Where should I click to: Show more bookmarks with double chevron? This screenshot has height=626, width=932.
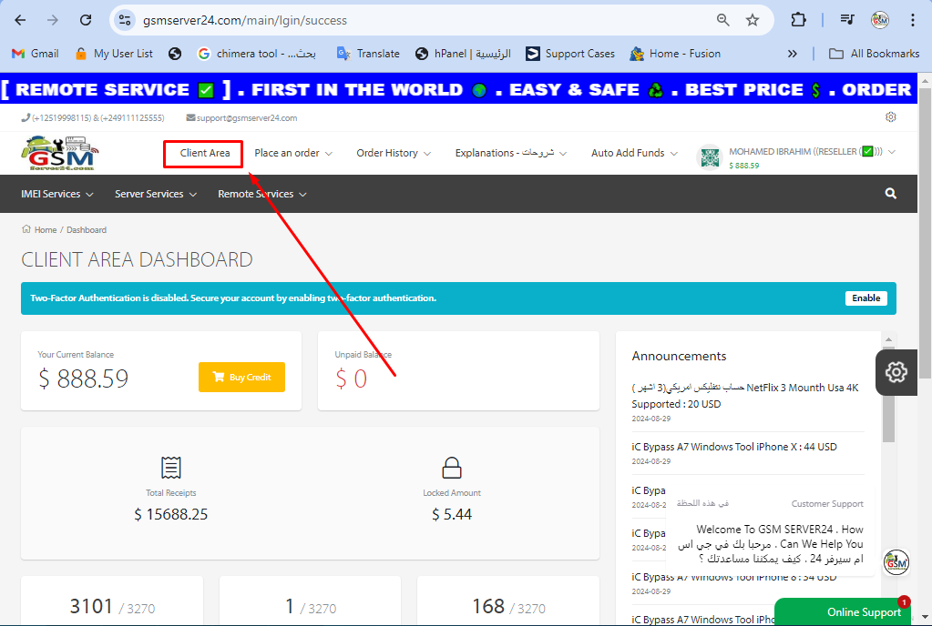point(792,54)
